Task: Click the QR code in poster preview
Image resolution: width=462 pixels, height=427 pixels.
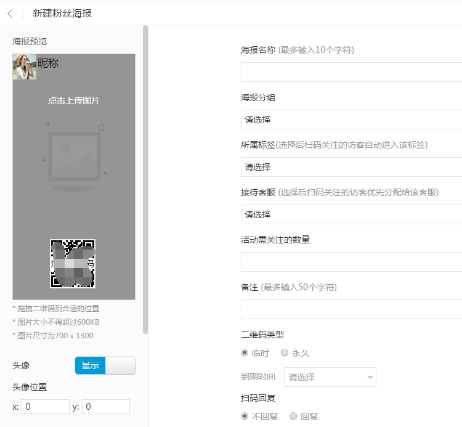Action: tap(73, 264)
